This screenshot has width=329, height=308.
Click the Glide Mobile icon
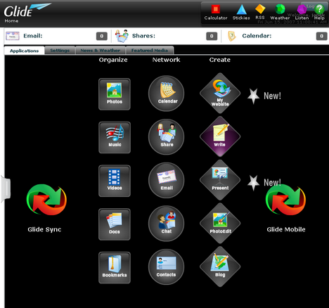point(285,200)
